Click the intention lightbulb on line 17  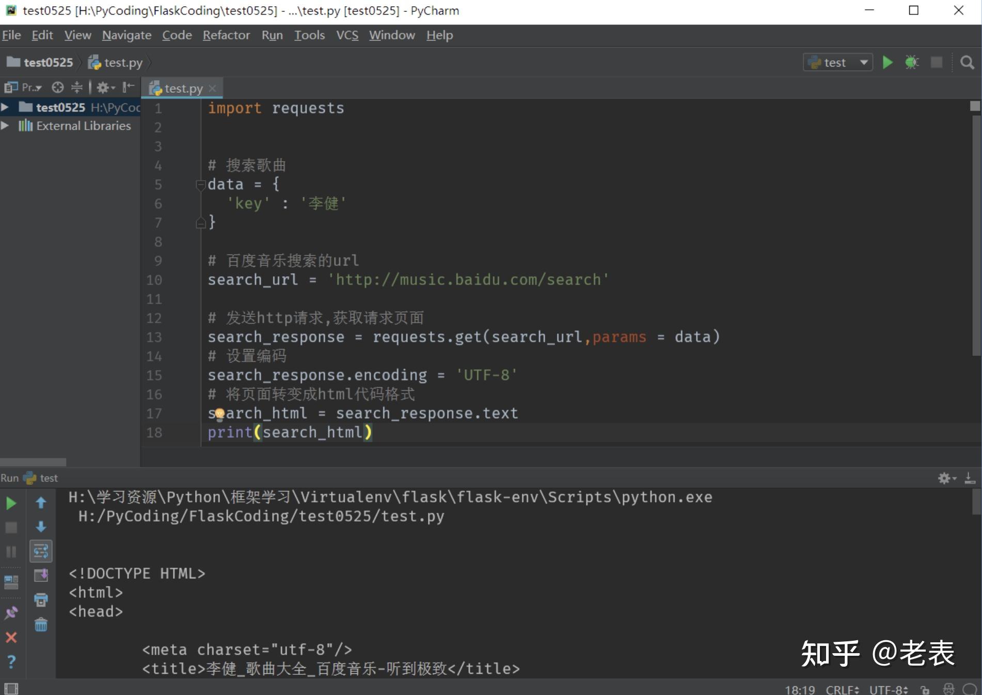(x=219, y=414)
